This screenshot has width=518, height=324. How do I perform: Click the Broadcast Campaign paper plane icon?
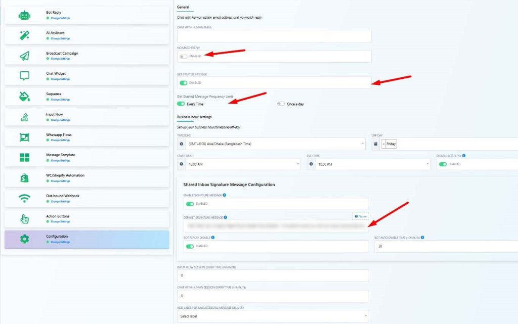[x=24, y=56]
